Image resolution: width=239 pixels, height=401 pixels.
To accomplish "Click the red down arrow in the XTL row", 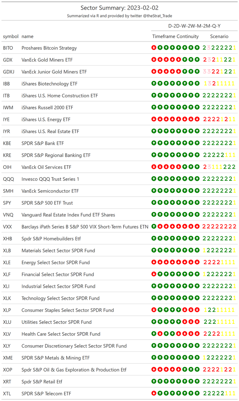I will [154, 393].
